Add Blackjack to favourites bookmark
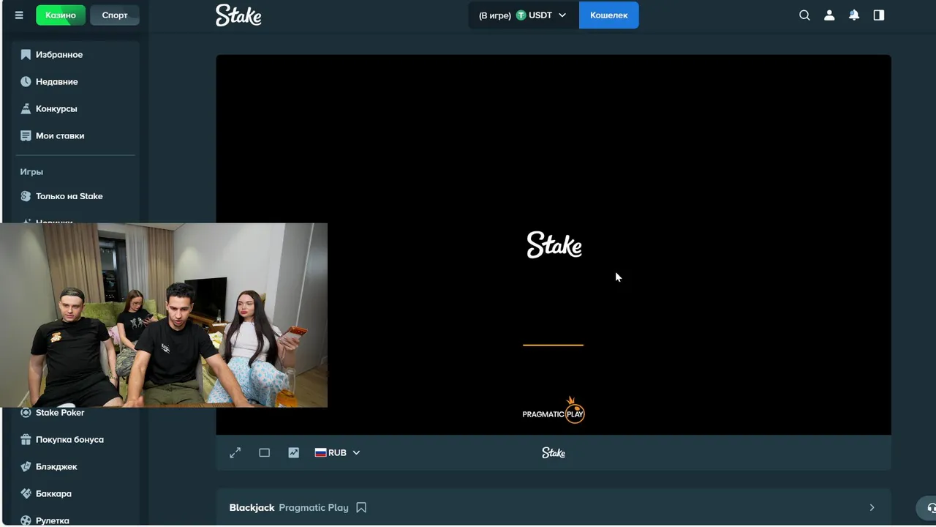This screenshot has width=936, height=527. pyautogui.click(x=361, y=508)
